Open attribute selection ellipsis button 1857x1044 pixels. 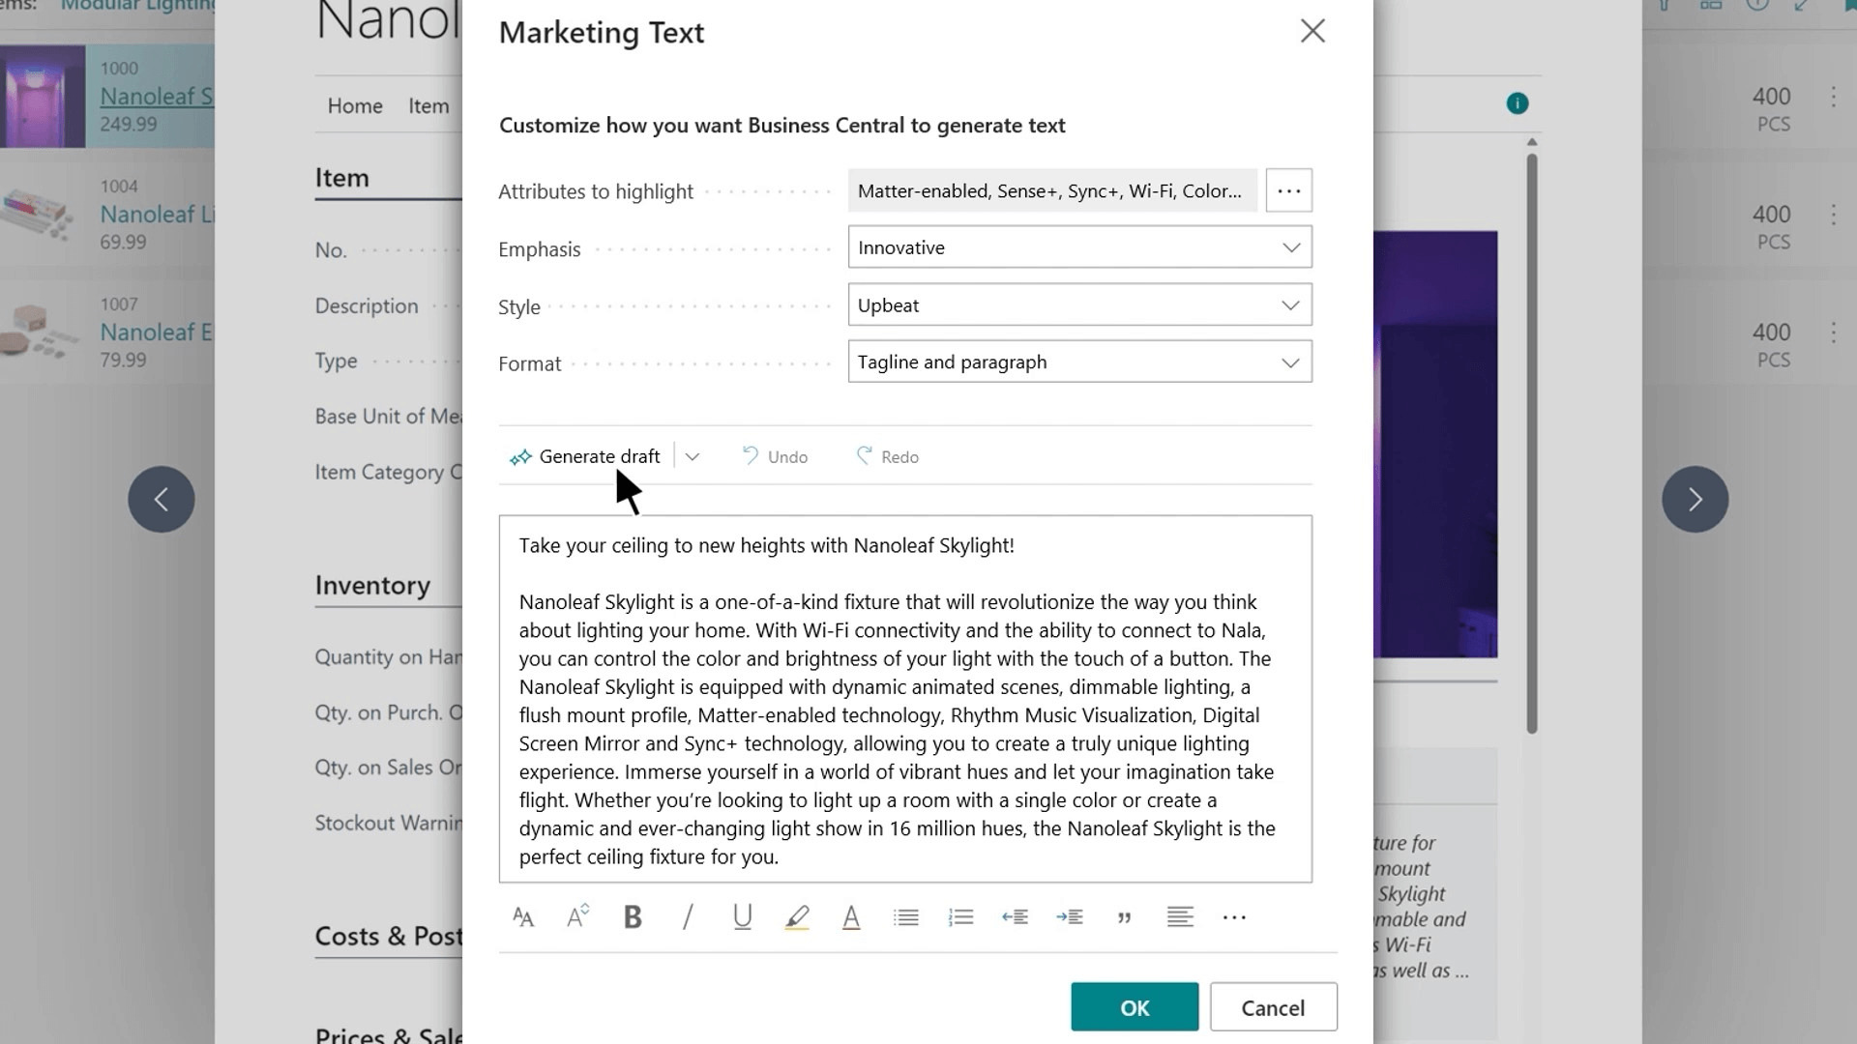point(1288,190)
